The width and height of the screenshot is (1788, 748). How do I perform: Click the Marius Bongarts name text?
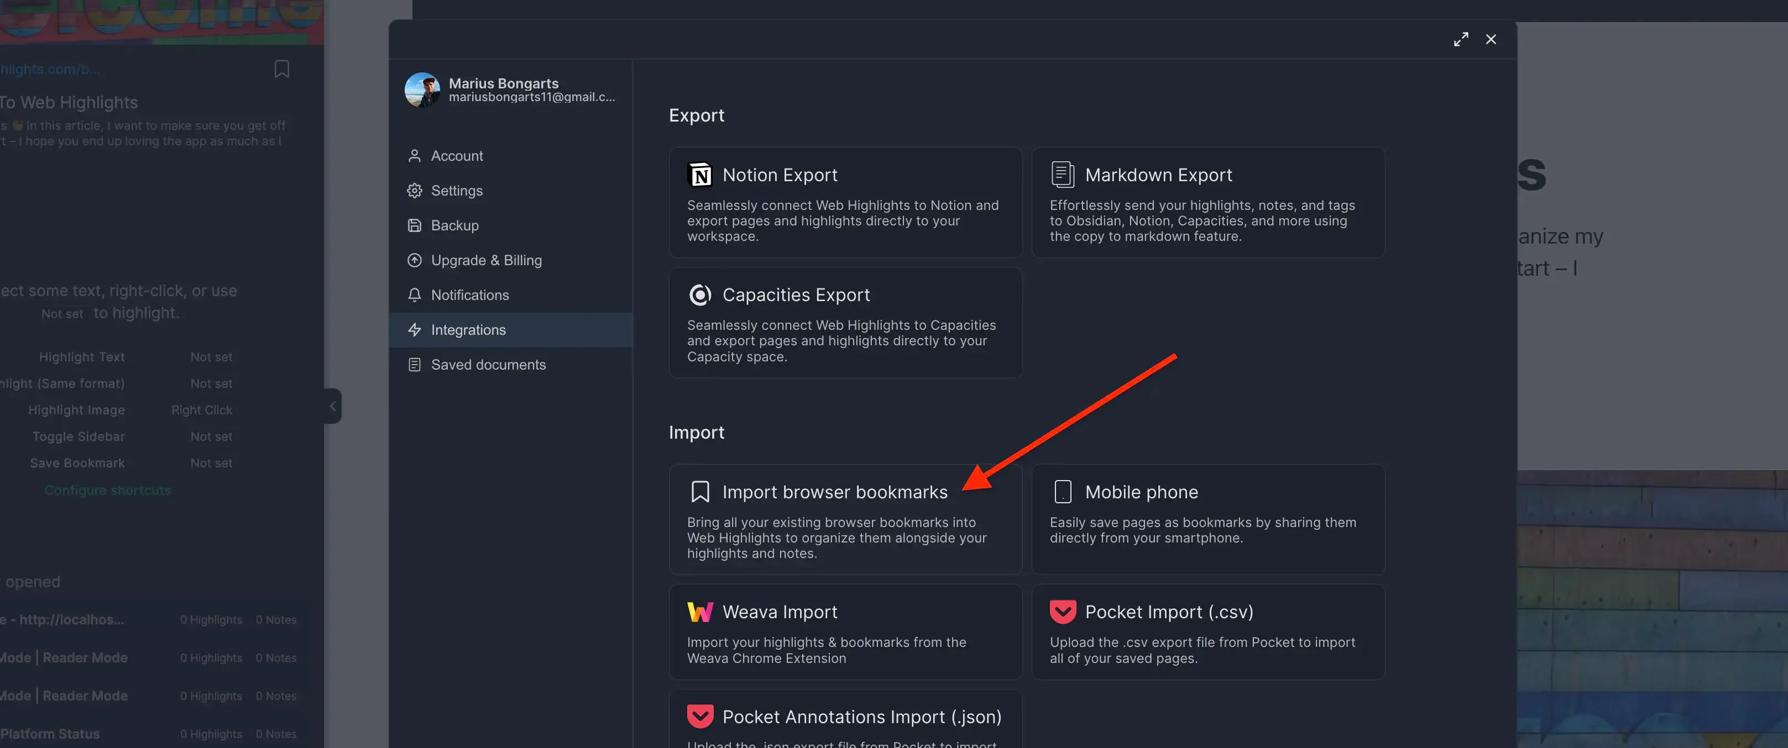[503, 83]
